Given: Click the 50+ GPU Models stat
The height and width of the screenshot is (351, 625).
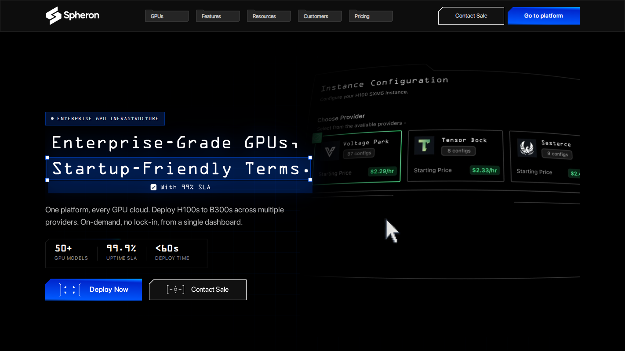Looking at the screenshot, I should (x=71, y=253).
